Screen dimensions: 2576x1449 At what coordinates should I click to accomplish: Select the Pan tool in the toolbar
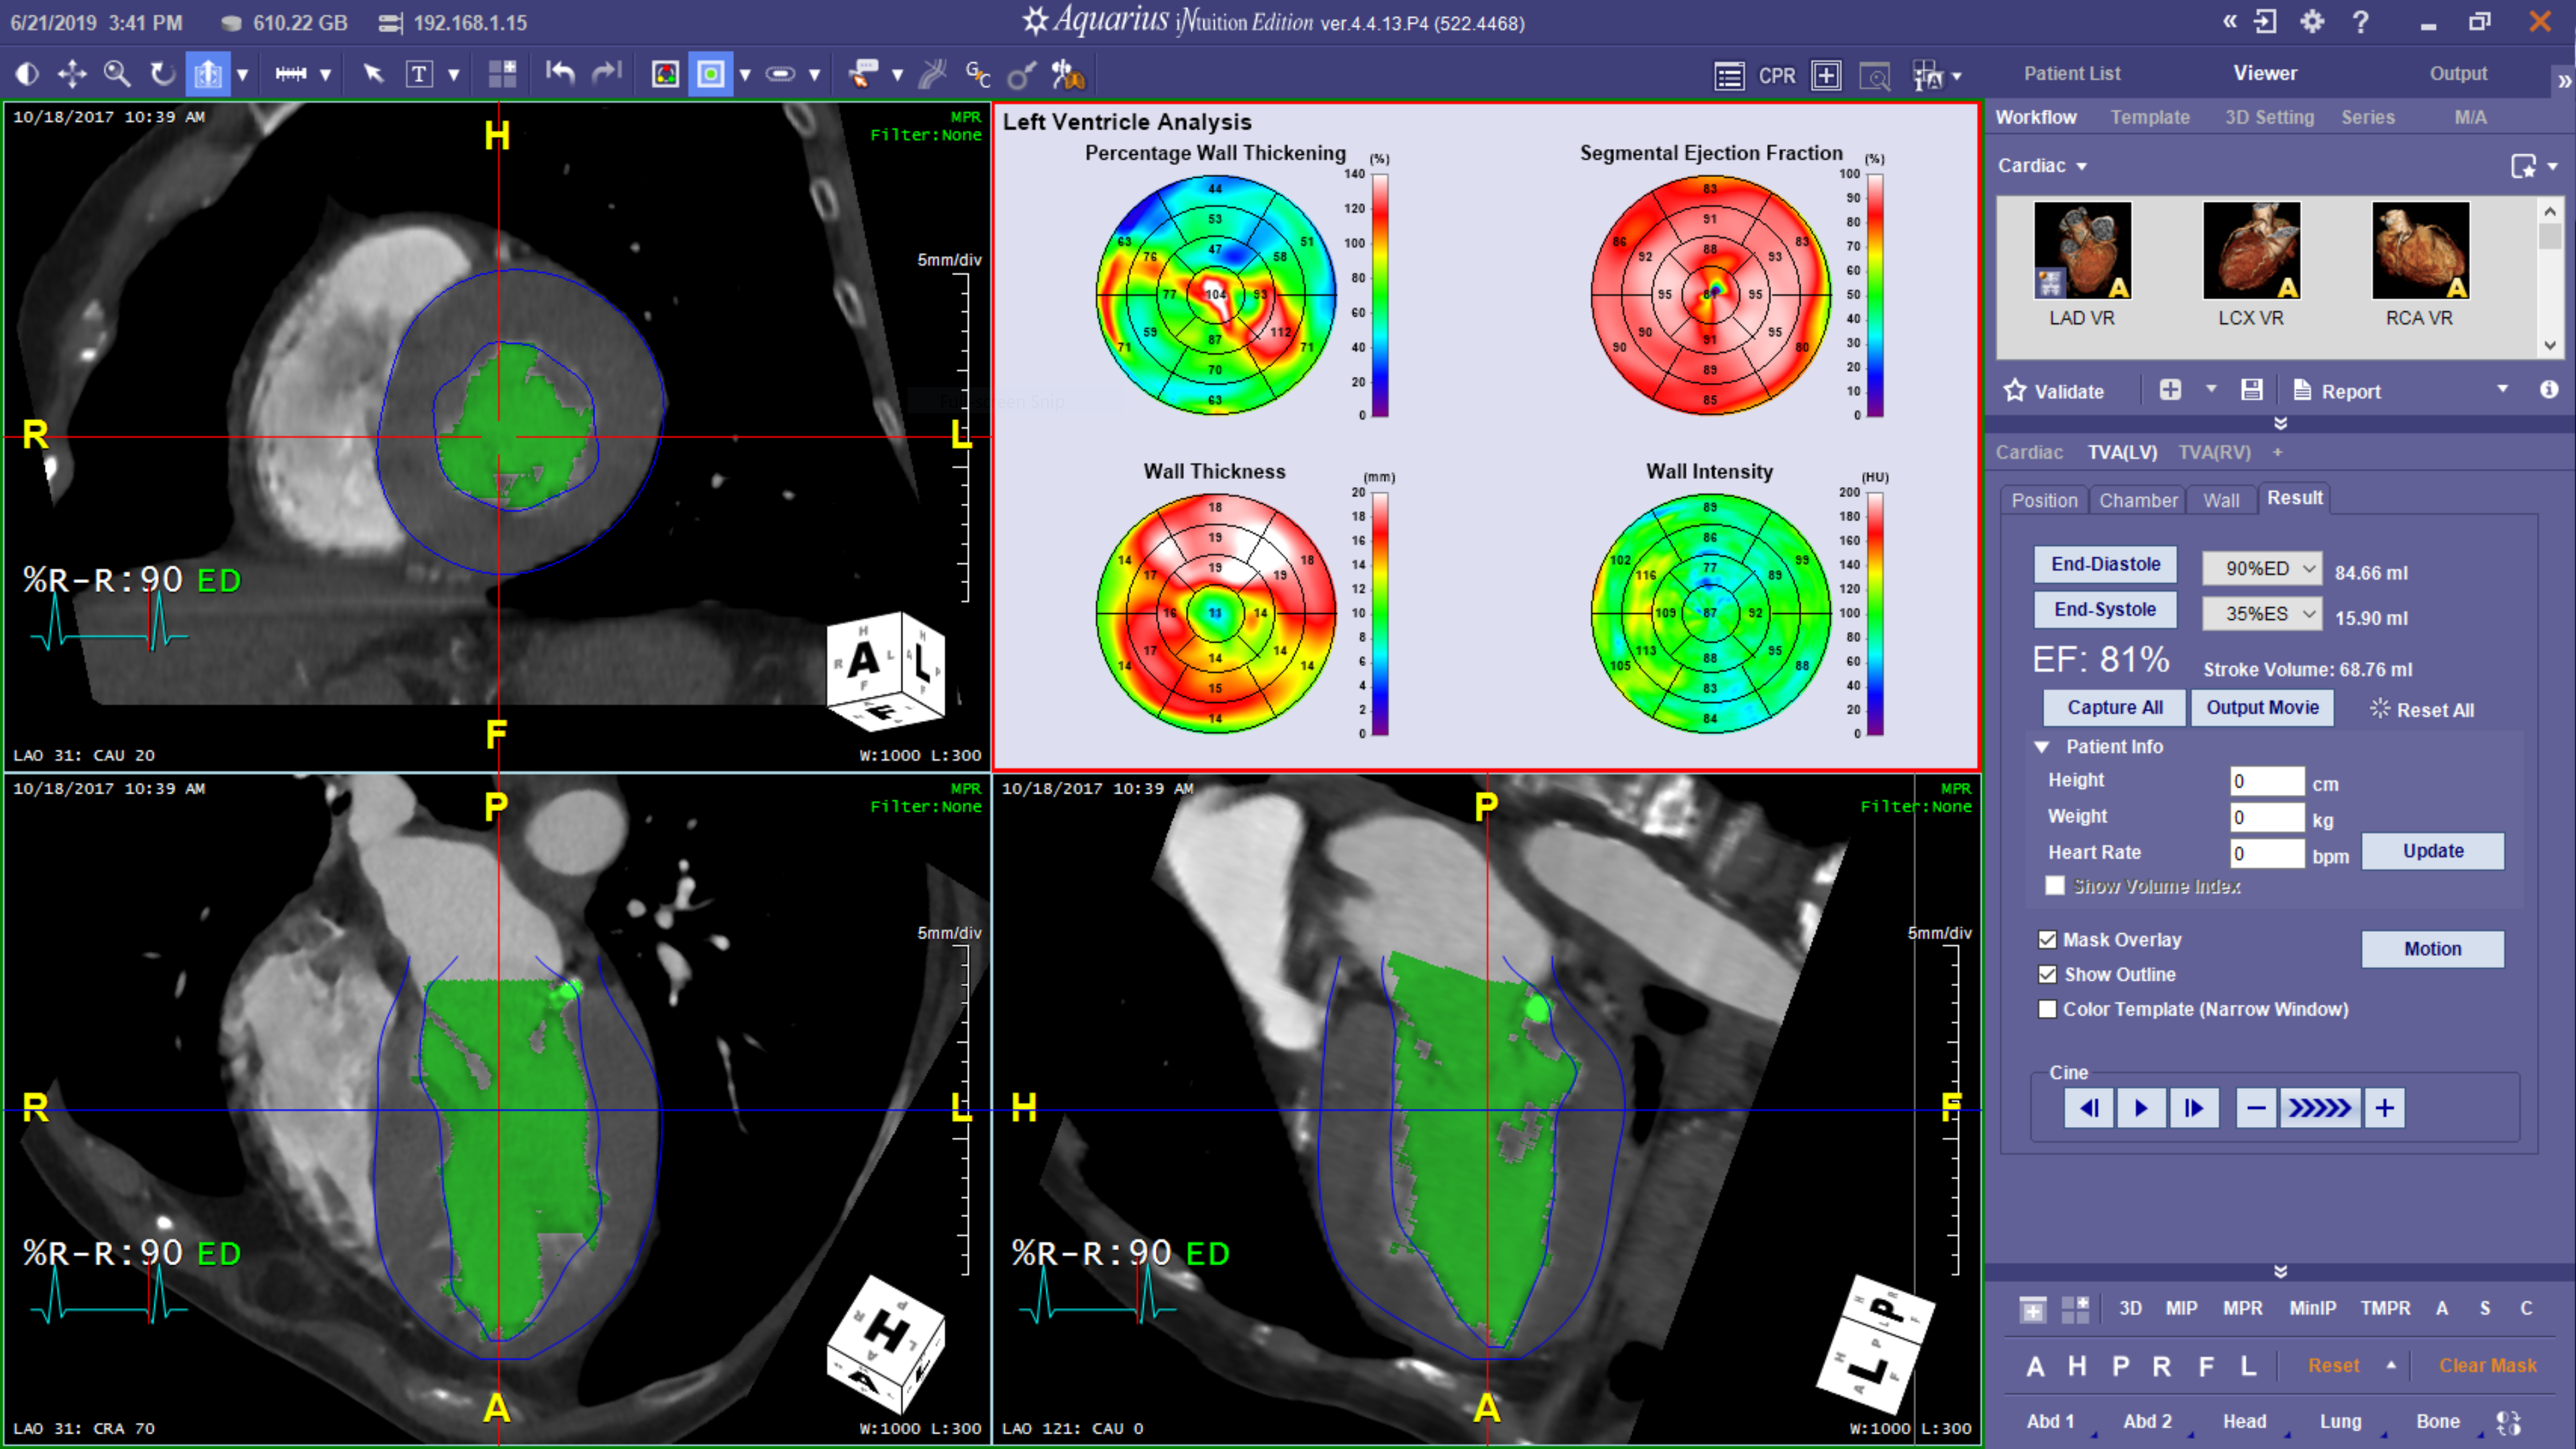[x=71, y=73]
